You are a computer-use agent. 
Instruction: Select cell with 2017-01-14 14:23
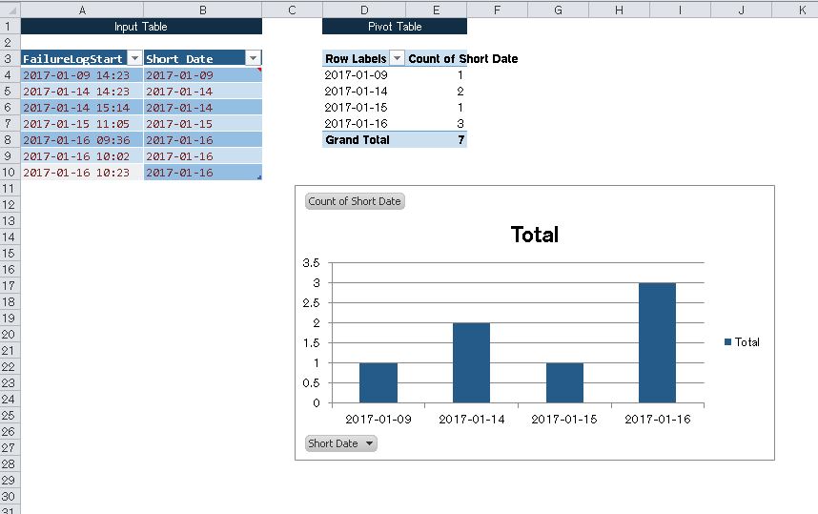click(x=82, y=92)
